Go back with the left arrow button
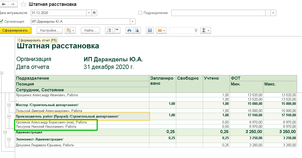Screen dimensions: 302x158 pyautogui.click(x=4, y=4)
